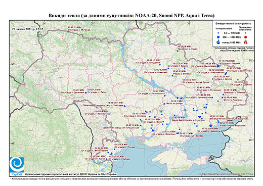263x186 pixels.
Task: Click the orange flame icon in legend
Action: [x=246, y=42]
